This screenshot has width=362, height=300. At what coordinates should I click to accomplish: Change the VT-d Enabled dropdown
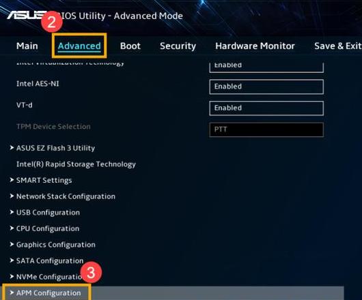266,108
